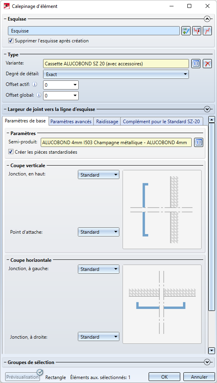Click the Annuler button
The width and height of the screenshot is (217, 383).
point(199,377)
